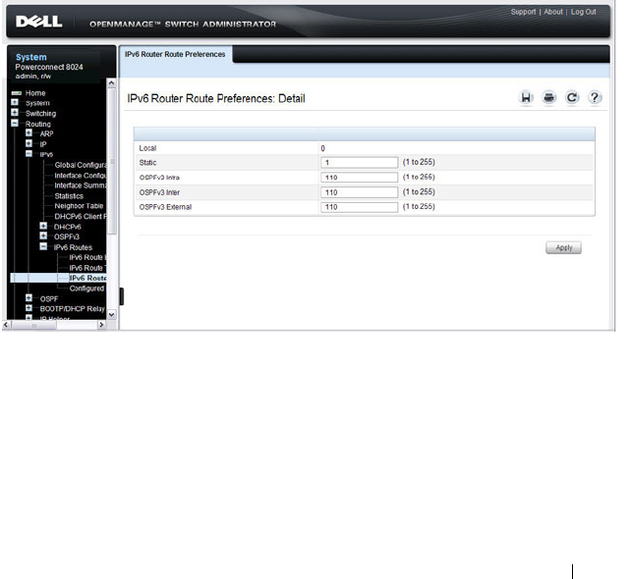Open Neighbor Table under IPv6
The image size is (630, 579).
(x=79, y=206)
